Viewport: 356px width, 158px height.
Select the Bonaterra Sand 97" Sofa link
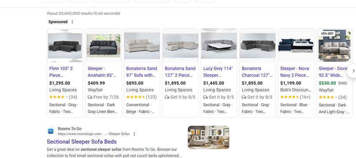click(x=141, y=72)
